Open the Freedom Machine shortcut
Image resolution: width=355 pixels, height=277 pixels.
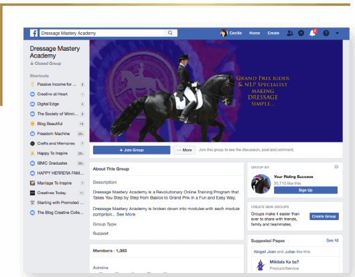tap(54, 134)
